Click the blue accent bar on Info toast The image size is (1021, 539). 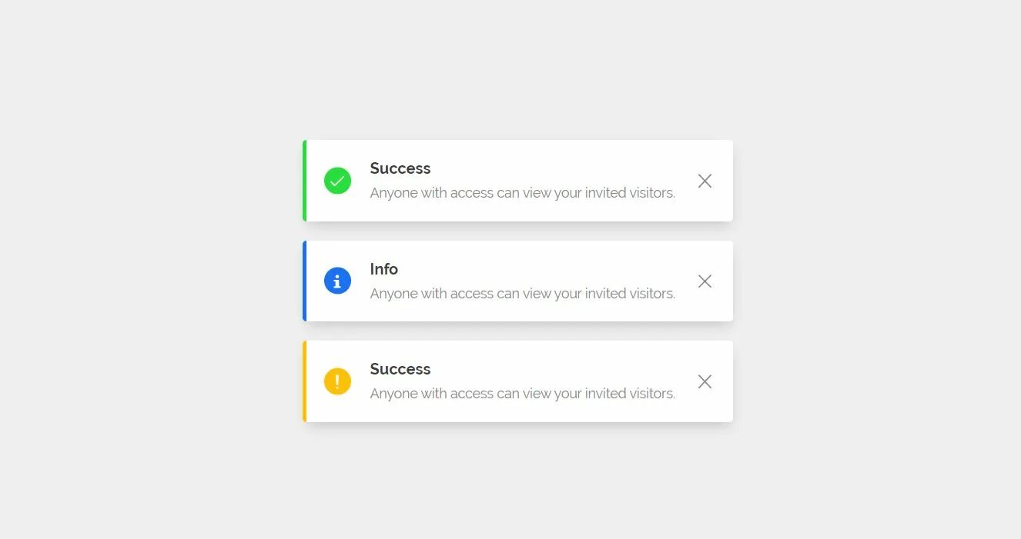point(305,281)
